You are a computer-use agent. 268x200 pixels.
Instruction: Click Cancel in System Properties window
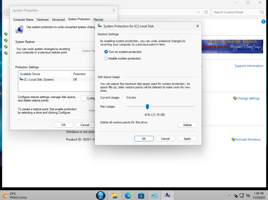85,125
